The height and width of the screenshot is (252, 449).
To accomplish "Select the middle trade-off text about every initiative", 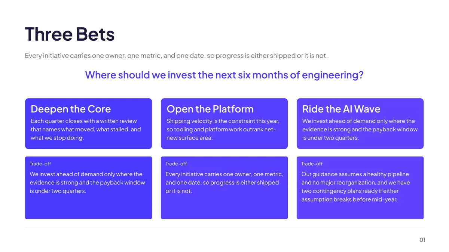I will [224, 183].
